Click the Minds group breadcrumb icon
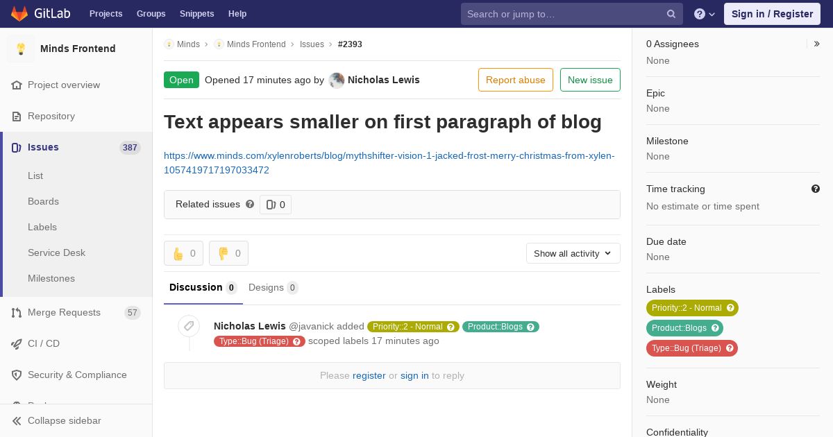This screenshot has height=437, width=833. (169, 44)
